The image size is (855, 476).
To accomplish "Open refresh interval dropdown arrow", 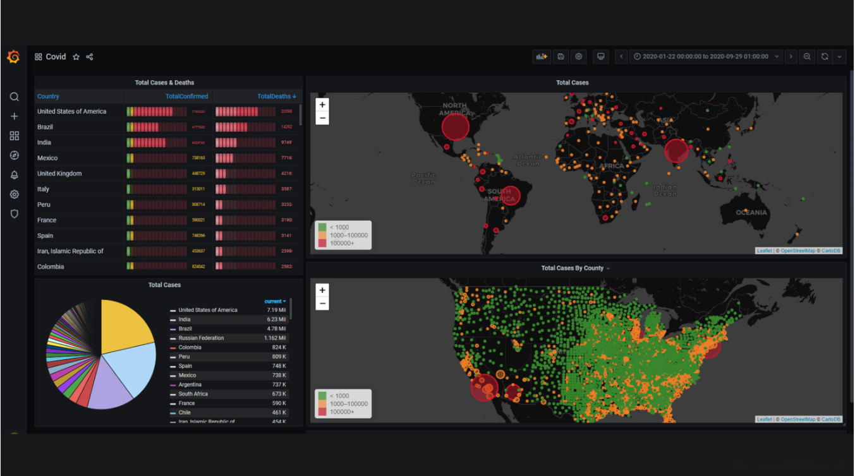I will coord(839,57).
